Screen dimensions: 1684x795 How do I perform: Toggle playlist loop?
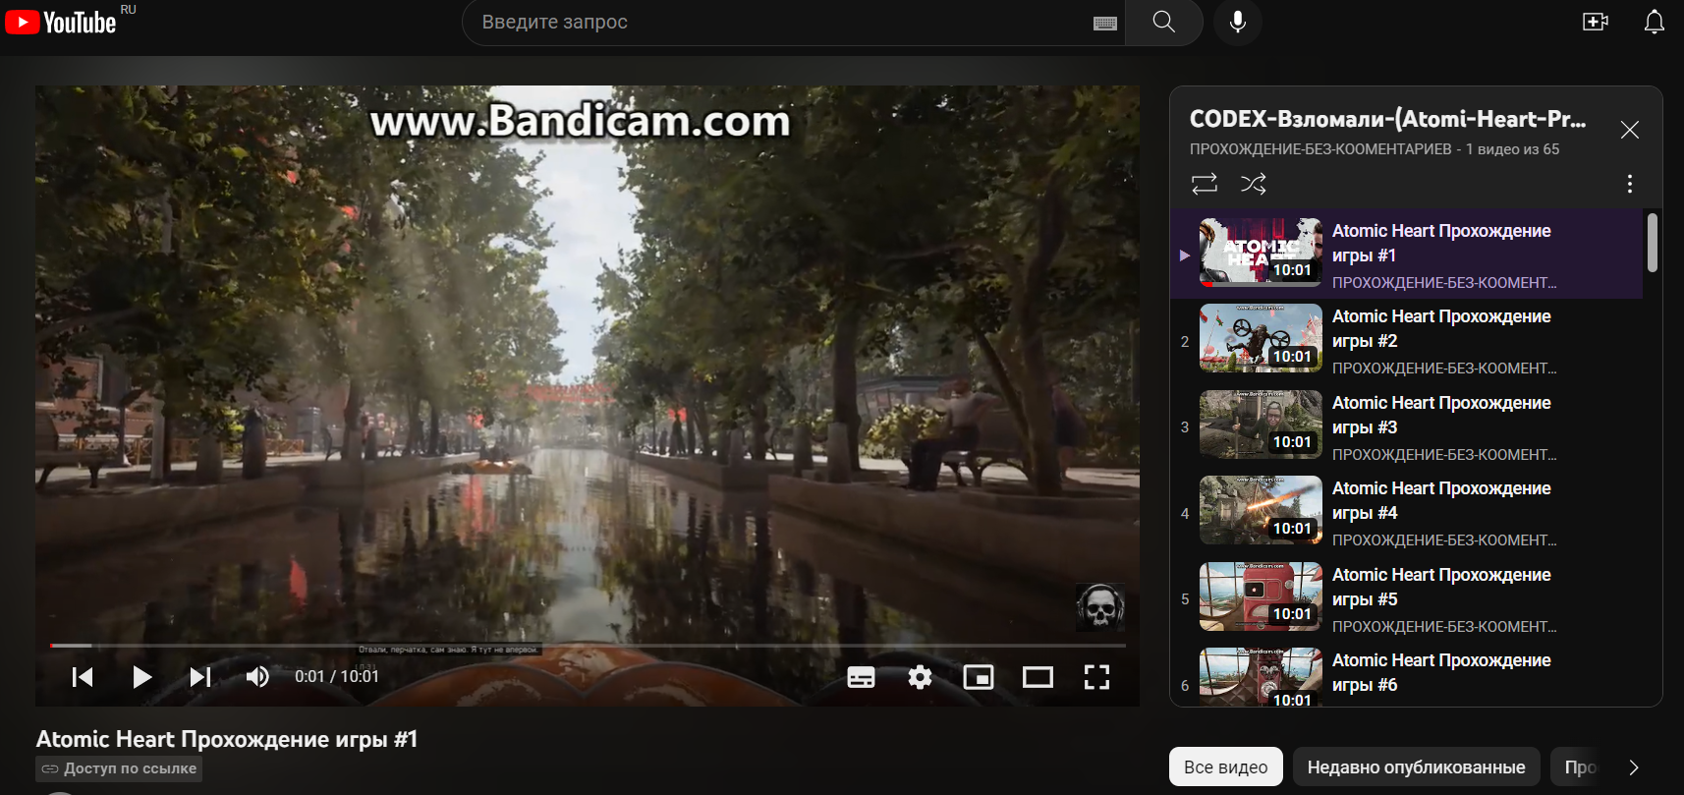point(1205,184)
